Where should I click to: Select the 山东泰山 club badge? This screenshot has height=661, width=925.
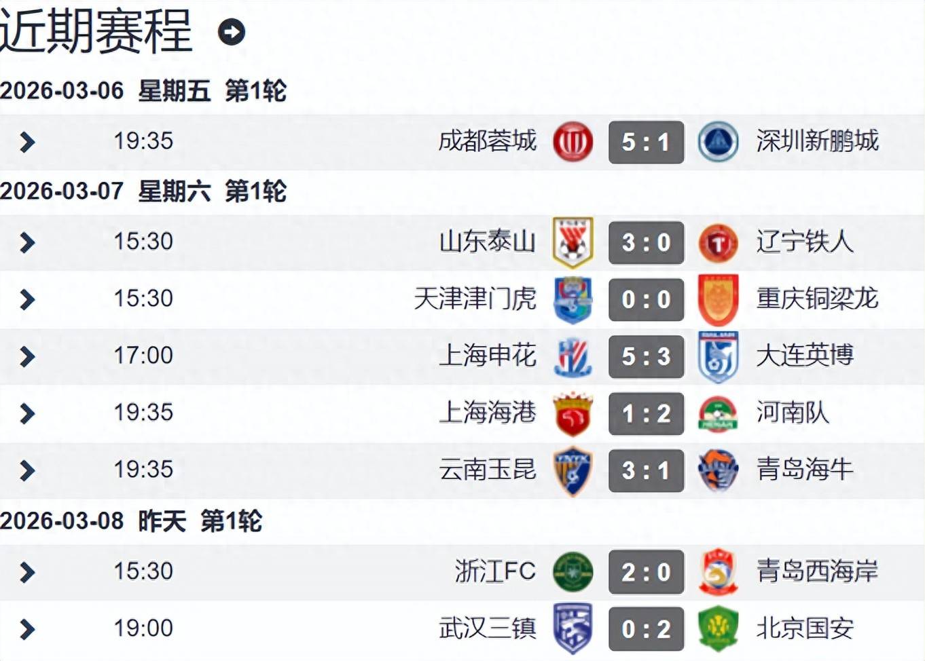573,242
